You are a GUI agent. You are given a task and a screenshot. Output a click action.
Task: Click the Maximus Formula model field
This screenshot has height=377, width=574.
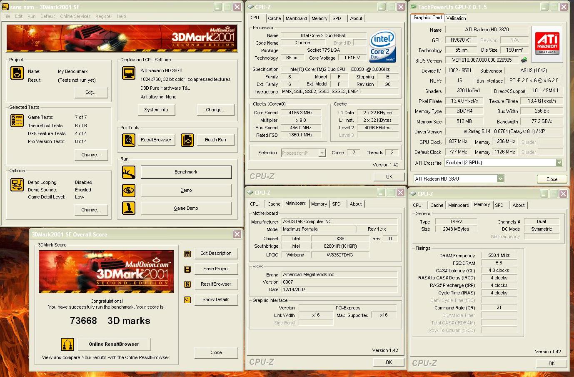[x=319, y=229]
